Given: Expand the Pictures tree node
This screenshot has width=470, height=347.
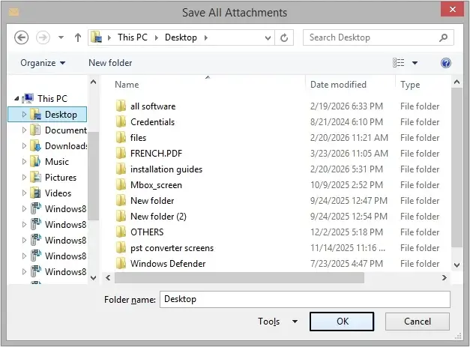Looking at the screenshot, I should pos(24,178).
